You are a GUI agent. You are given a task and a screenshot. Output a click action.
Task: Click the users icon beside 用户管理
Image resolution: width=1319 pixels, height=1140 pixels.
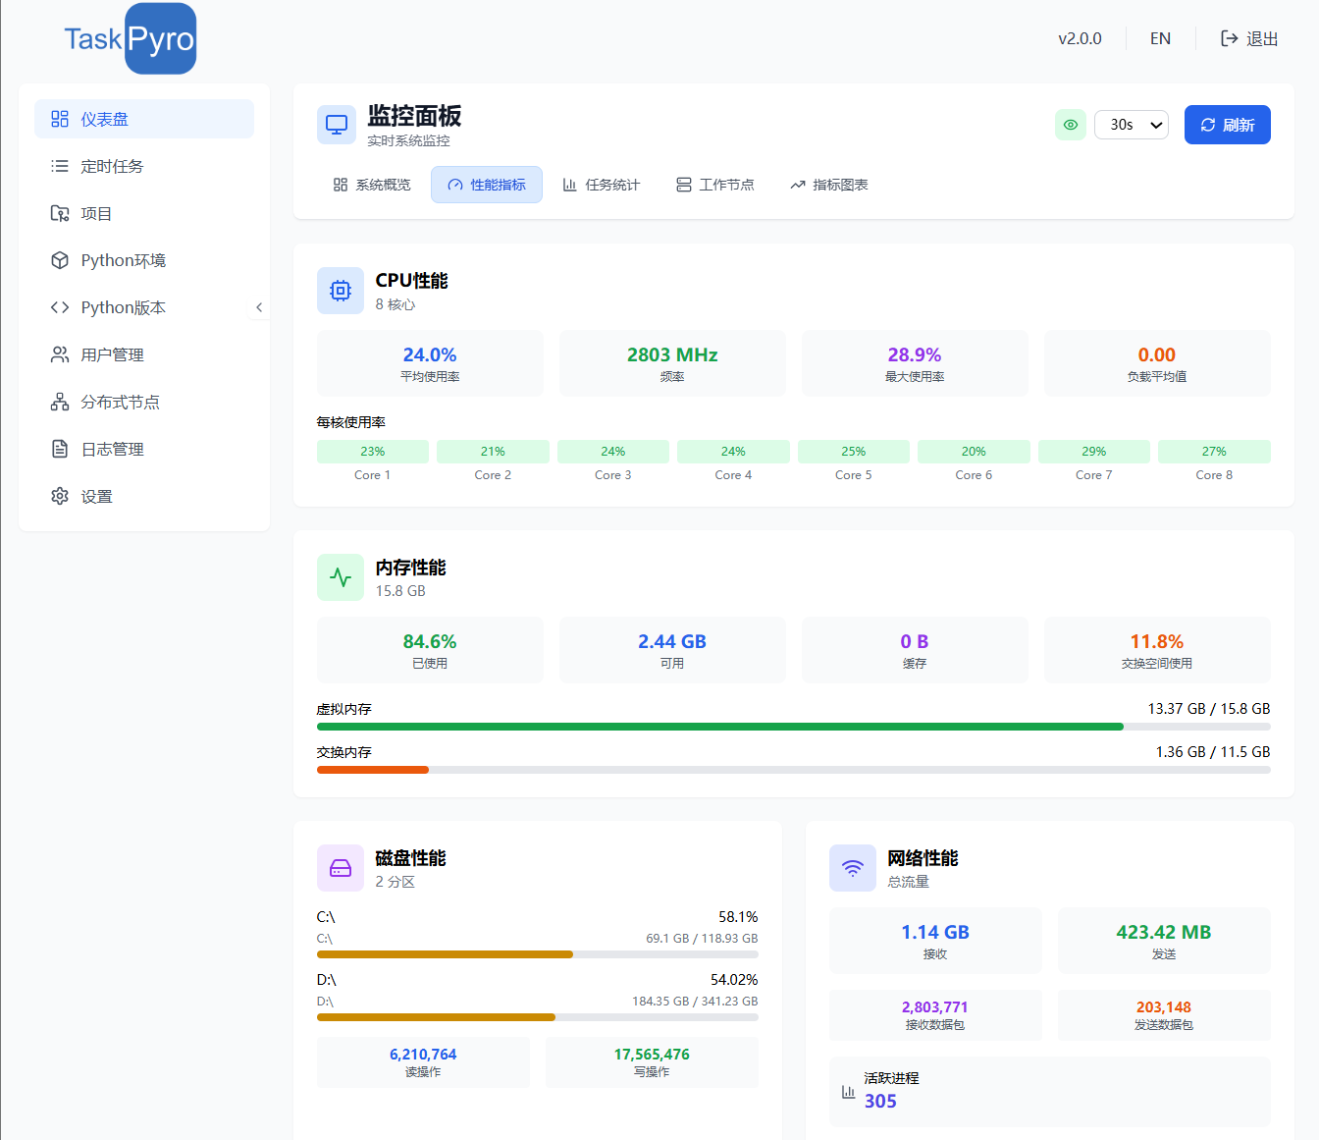pyautogui.click(x=60, y=354)
